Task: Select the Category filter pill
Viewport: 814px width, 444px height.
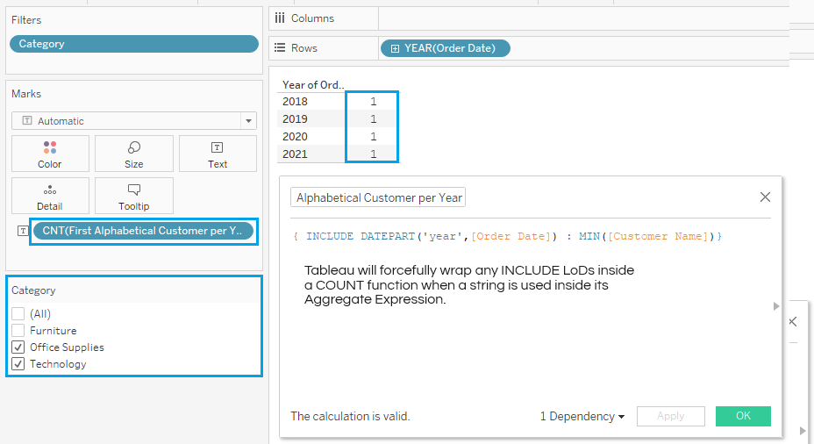Action: click(134, 44)
